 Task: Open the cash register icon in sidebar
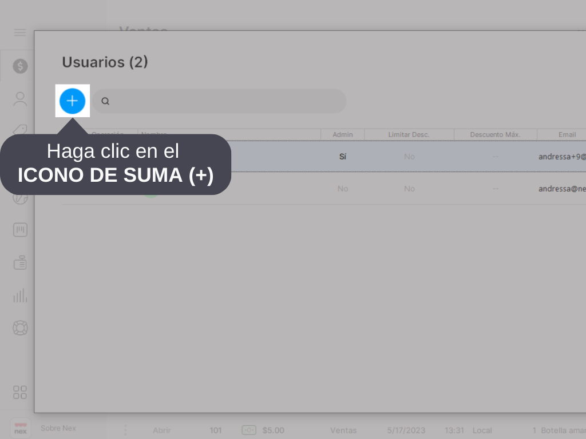coord(20,263)
